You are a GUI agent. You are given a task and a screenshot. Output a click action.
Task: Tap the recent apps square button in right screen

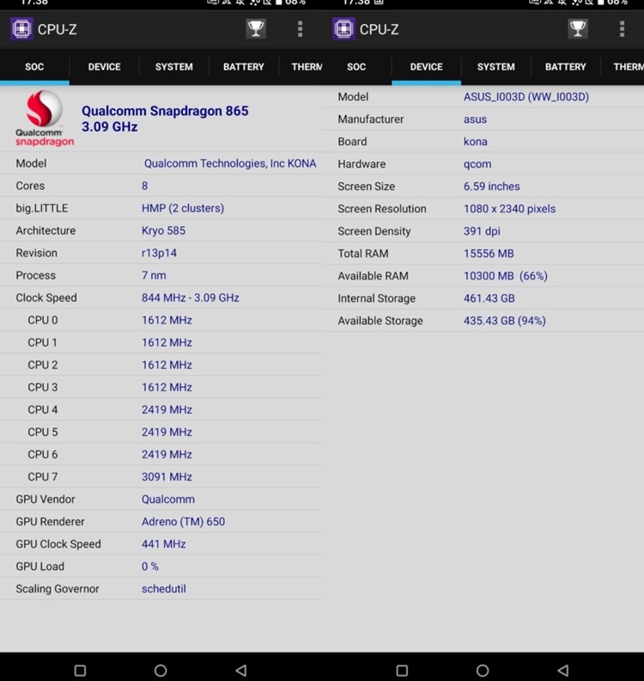click(402, 670)
